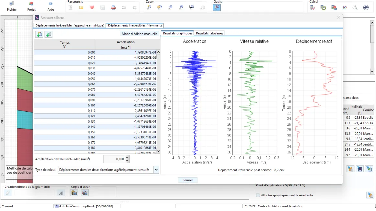Open Déplacements irréversibles (approche empirique) tab
Screen dimensions: 376x211
point(70,25)
